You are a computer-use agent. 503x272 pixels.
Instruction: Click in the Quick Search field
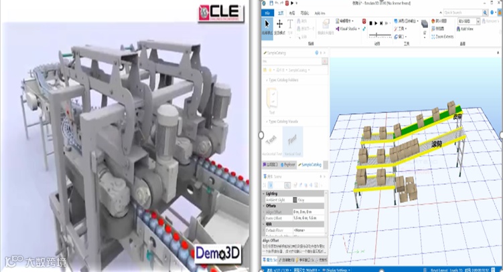[463, 13]
